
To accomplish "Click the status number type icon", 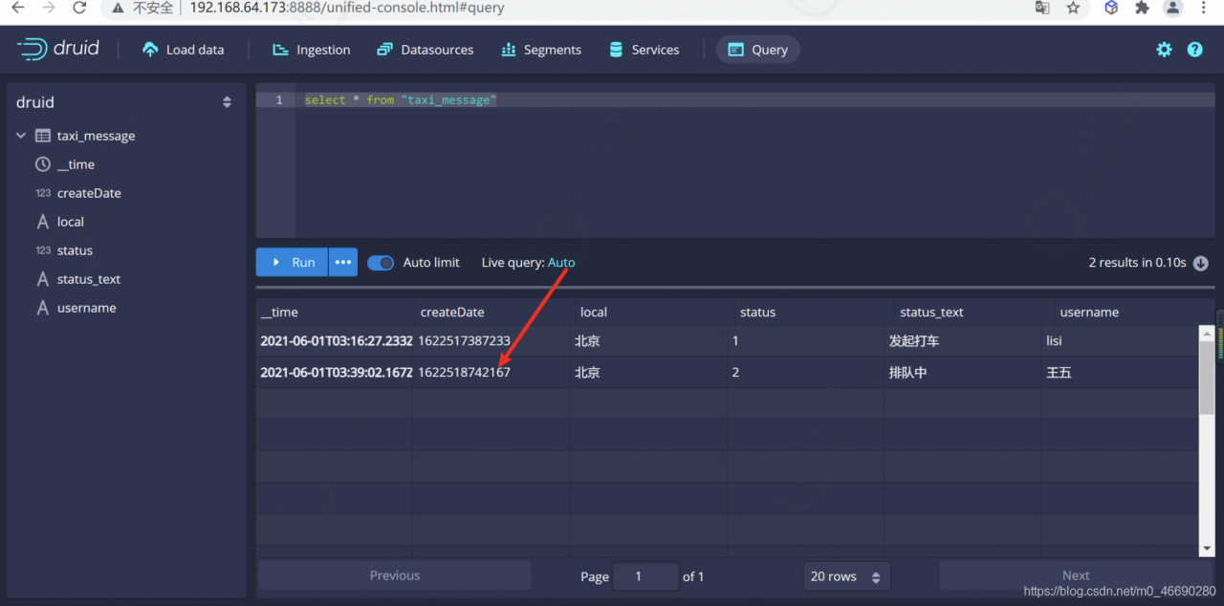I will (x=43, y=250).
